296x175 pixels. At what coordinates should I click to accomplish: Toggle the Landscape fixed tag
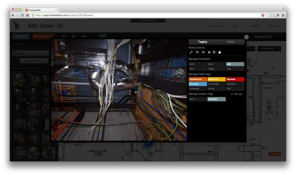coord(198,88)
